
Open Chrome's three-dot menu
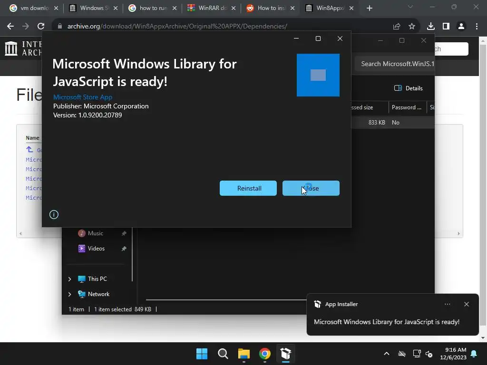pyautogui.click(x=477, y=27)
